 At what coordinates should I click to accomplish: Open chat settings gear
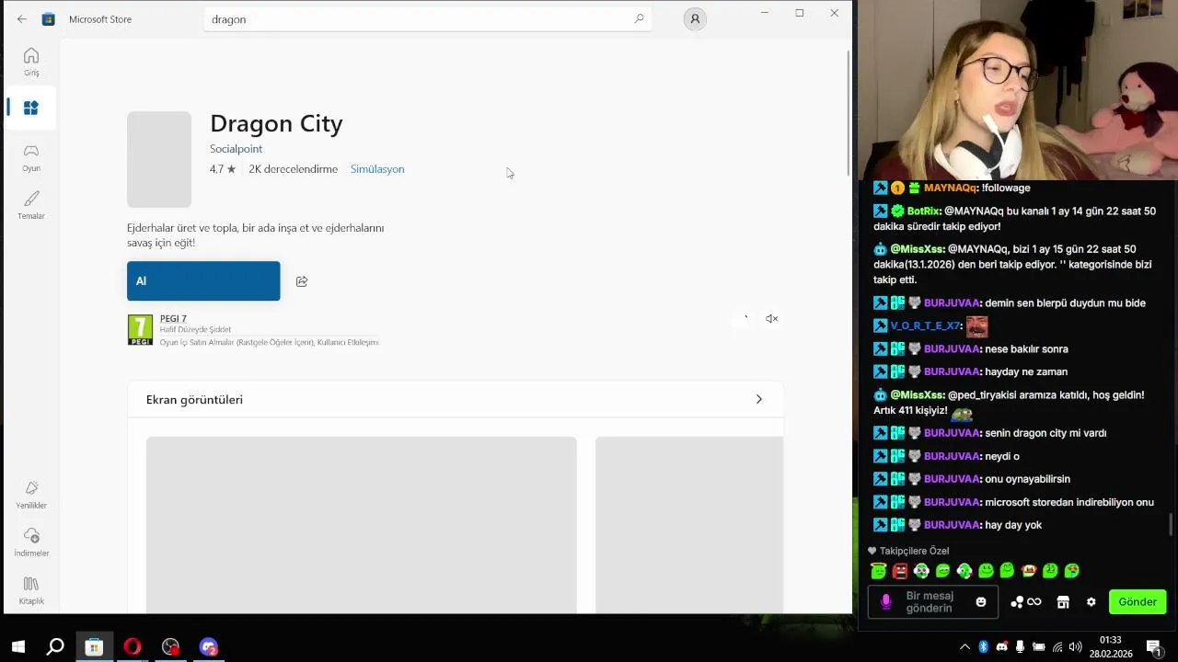(x=1091, y=602)
